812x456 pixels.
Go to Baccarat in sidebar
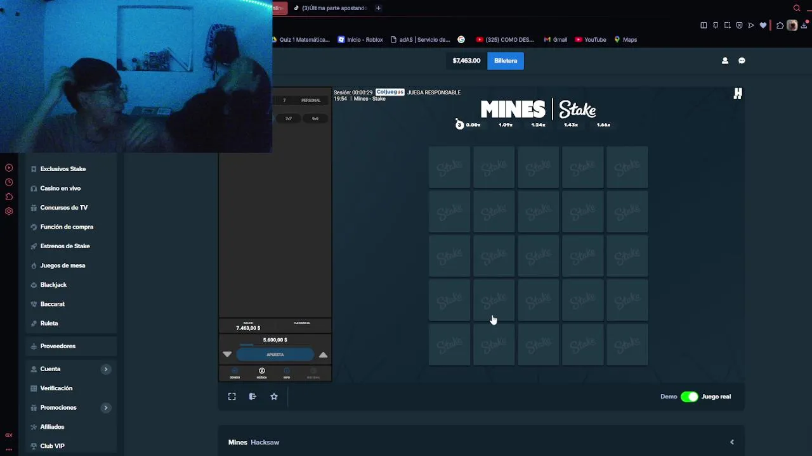point(52,304)
